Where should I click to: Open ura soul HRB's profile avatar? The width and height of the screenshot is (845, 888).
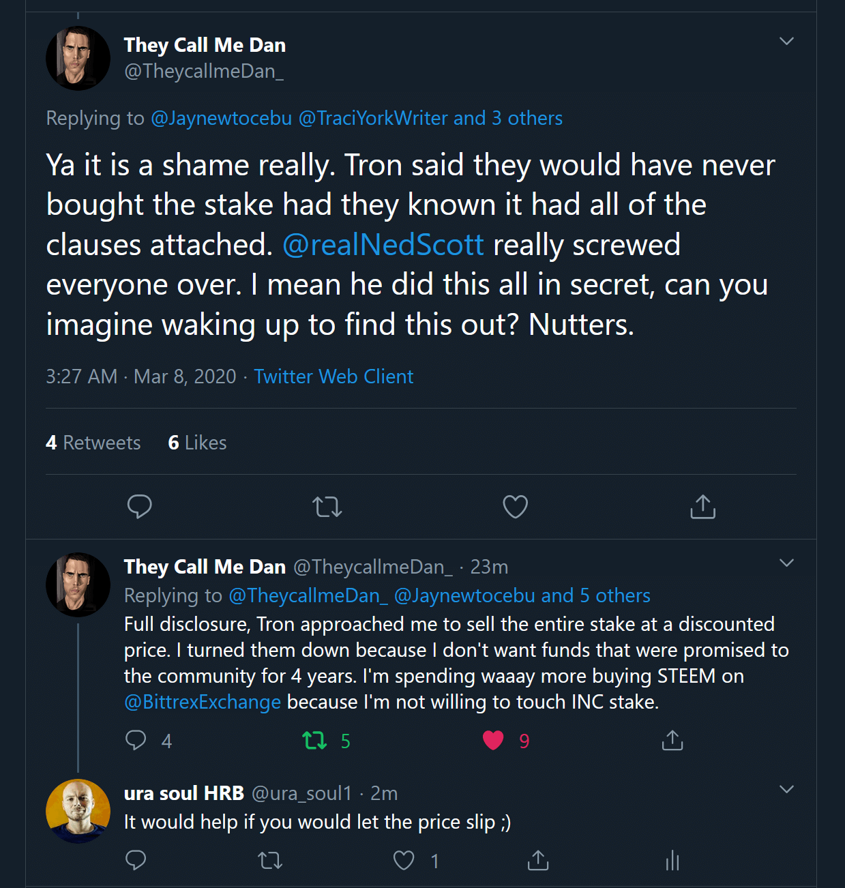[x=78, y=811]
